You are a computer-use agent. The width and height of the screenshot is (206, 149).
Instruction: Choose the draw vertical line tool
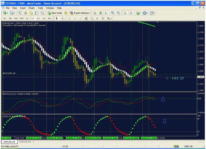[69, 18]
